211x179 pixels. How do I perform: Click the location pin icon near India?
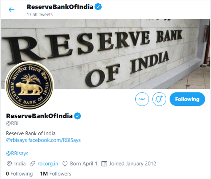pos(9,164)
